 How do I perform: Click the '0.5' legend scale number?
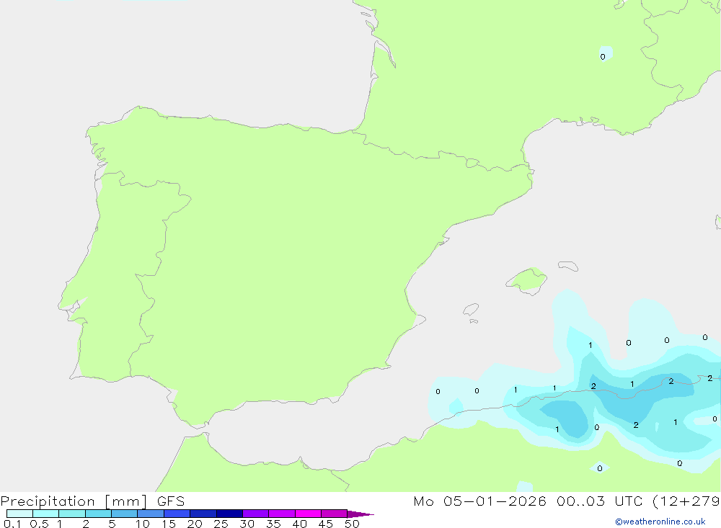[x=39, y=524]
